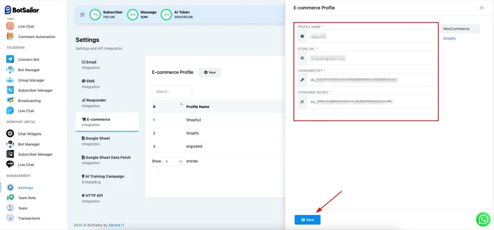Click the topmost Live Chat icon
Viewport: 494px width, 230px height.
[x=10, y=26]
